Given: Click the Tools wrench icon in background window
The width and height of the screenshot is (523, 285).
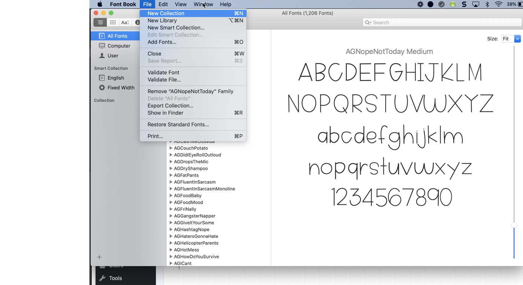Looking at the screenshot, I should click(x=102, y=278).
